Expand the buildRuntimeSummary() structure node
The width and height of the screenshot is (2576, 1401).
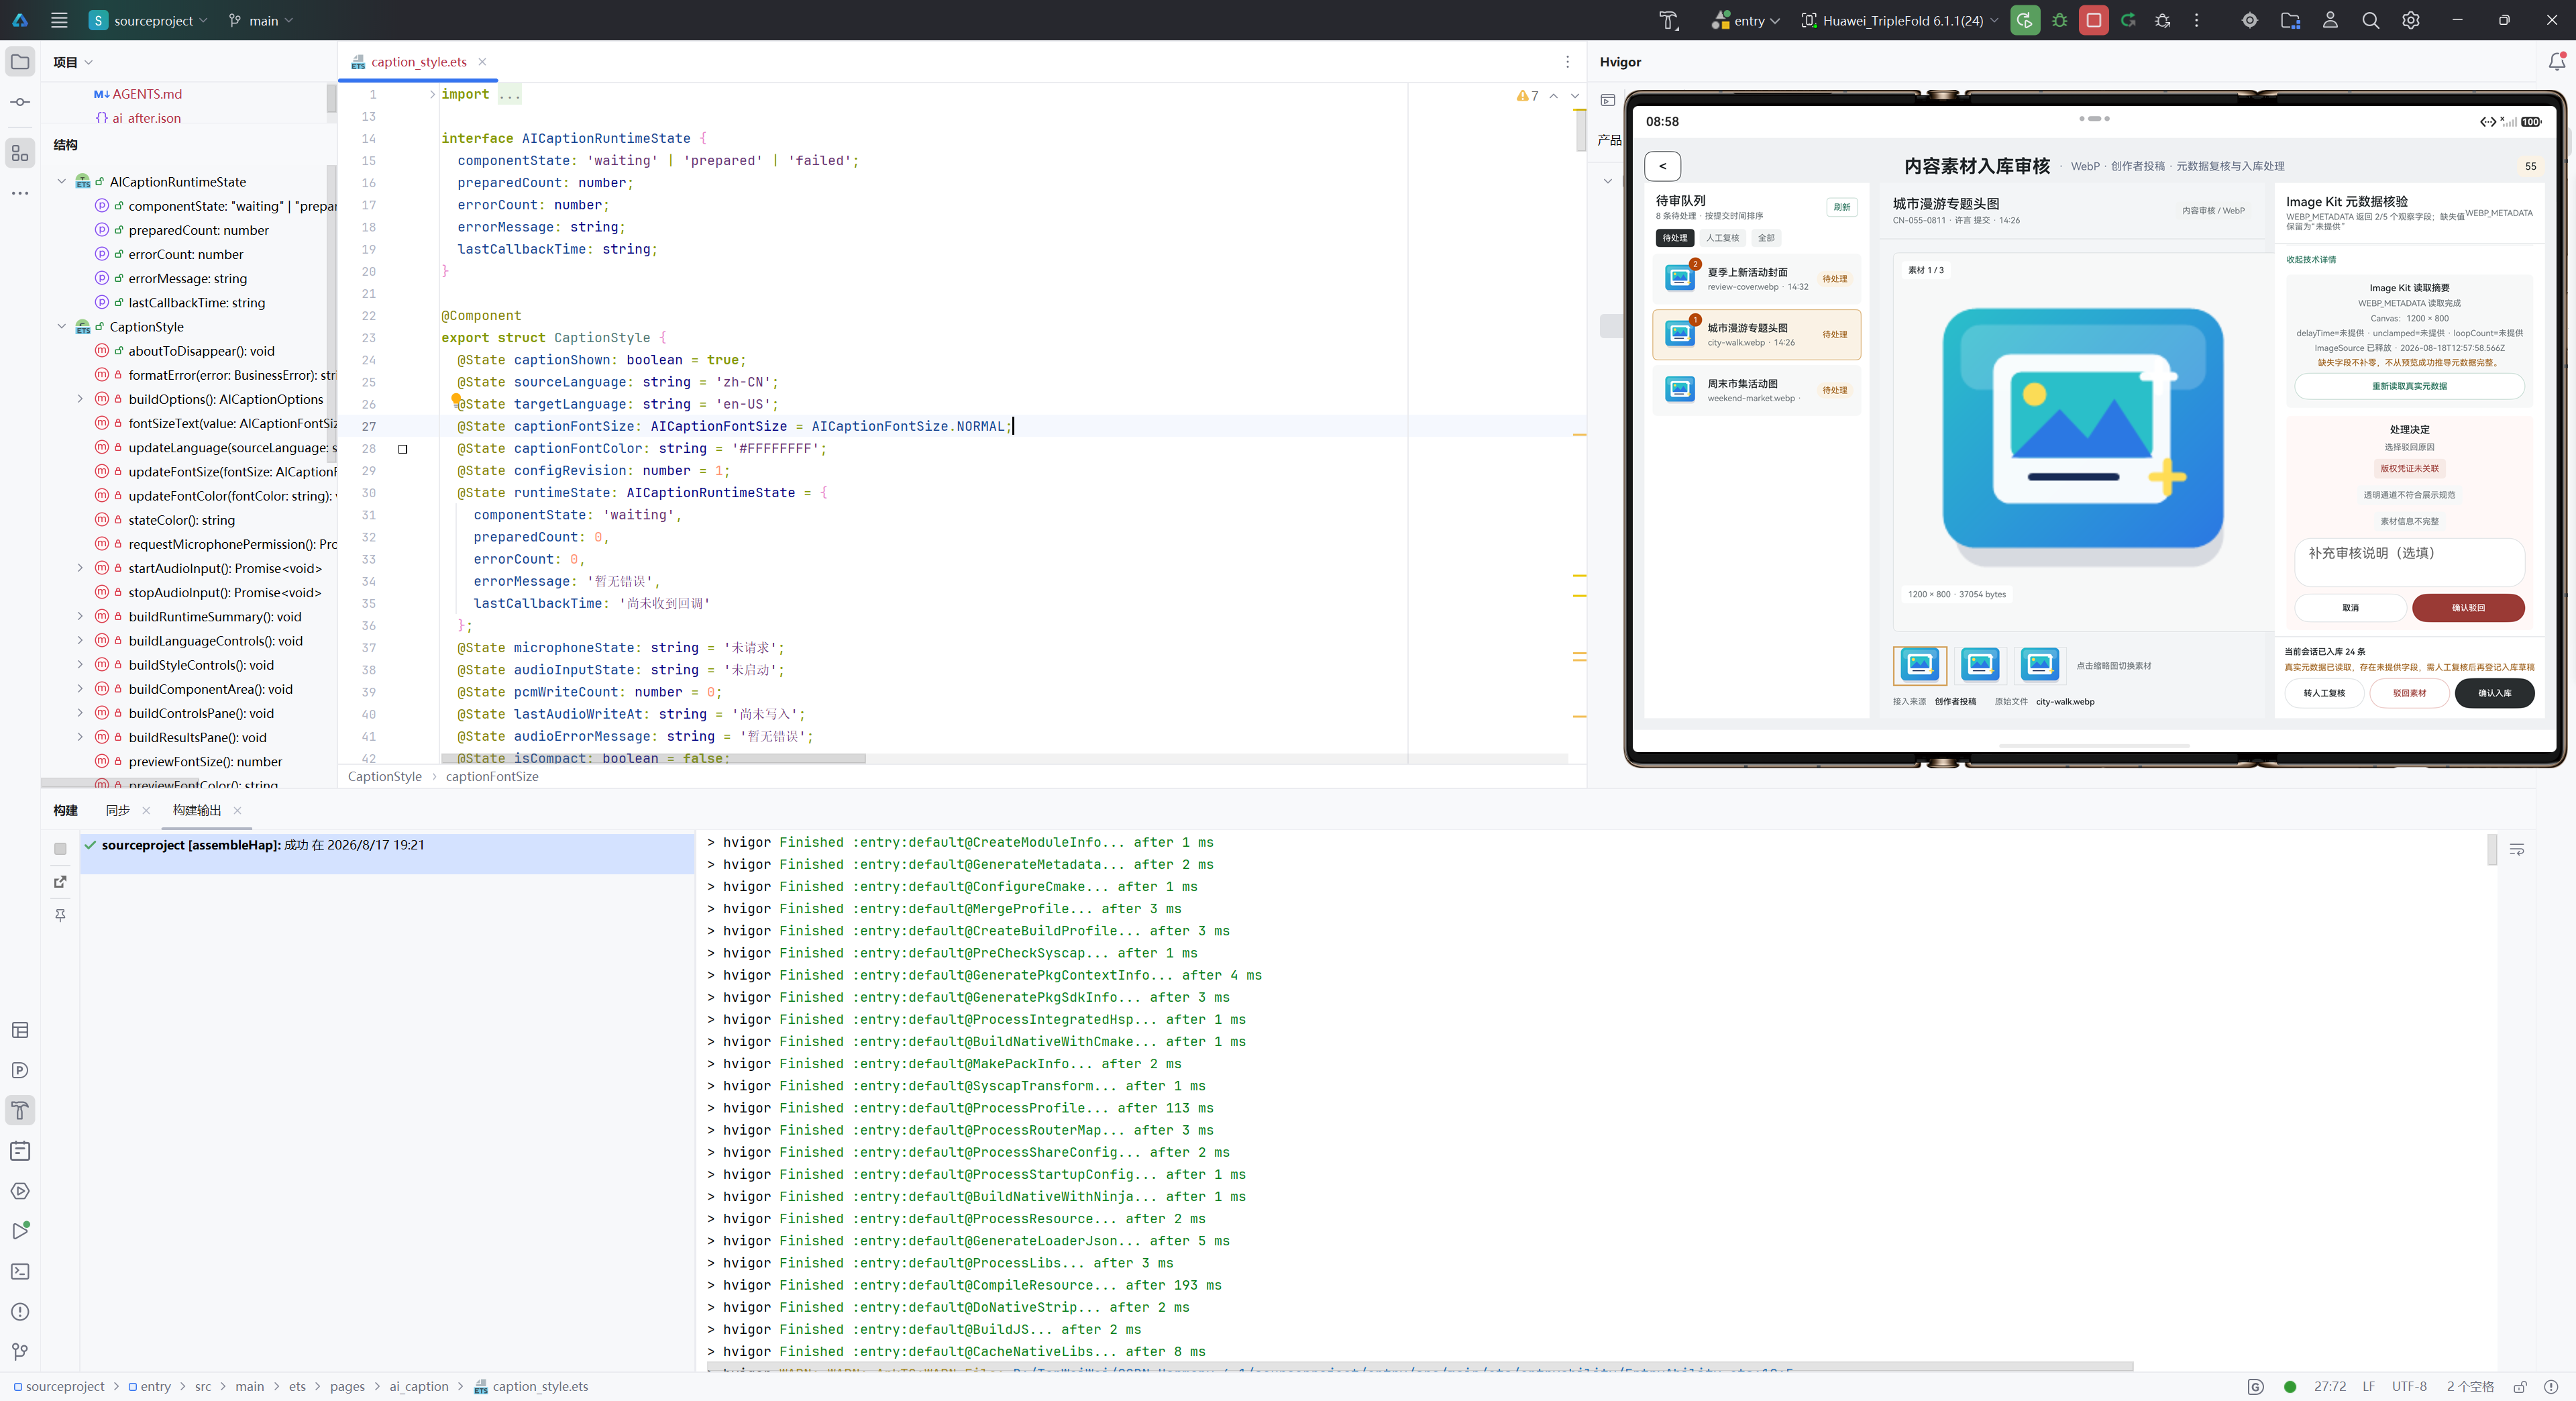(x=81, y=616)
